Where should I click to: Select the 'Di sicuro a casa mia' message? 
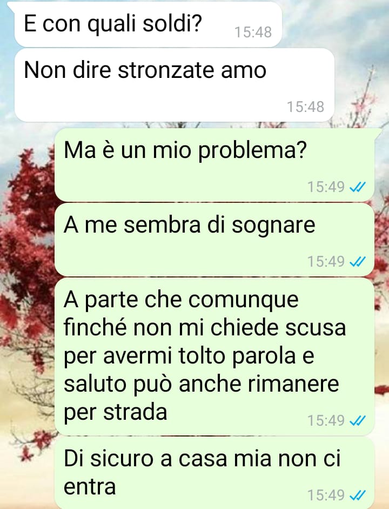[x=214, y=473]
